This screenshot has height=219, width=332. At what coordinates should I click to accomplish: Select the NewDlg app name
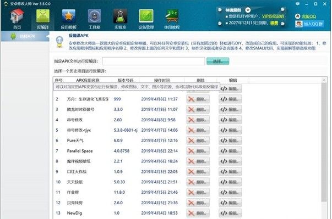click(x=74, y=213)
